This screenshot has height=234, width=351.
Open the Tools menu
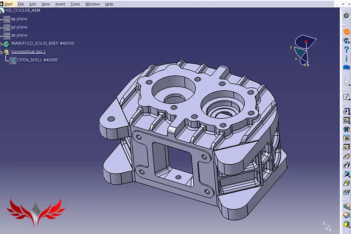75,4
